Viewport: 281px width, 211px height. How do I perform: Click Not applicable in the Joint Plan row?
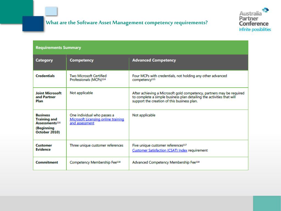pyautogui.click(x=81, y=93)
